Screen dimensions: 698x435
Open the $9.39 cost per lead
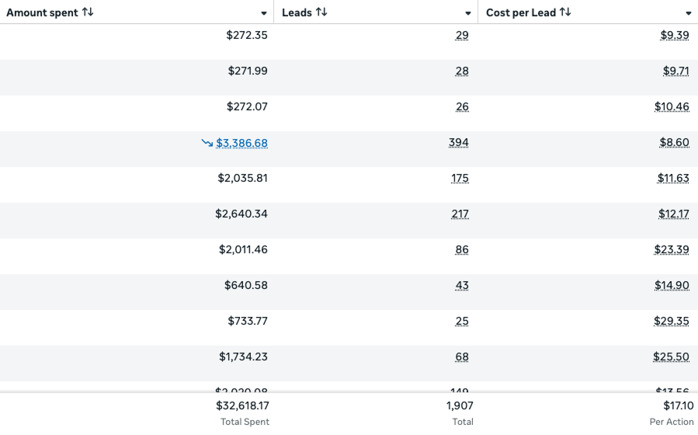[x=675, y=36]
